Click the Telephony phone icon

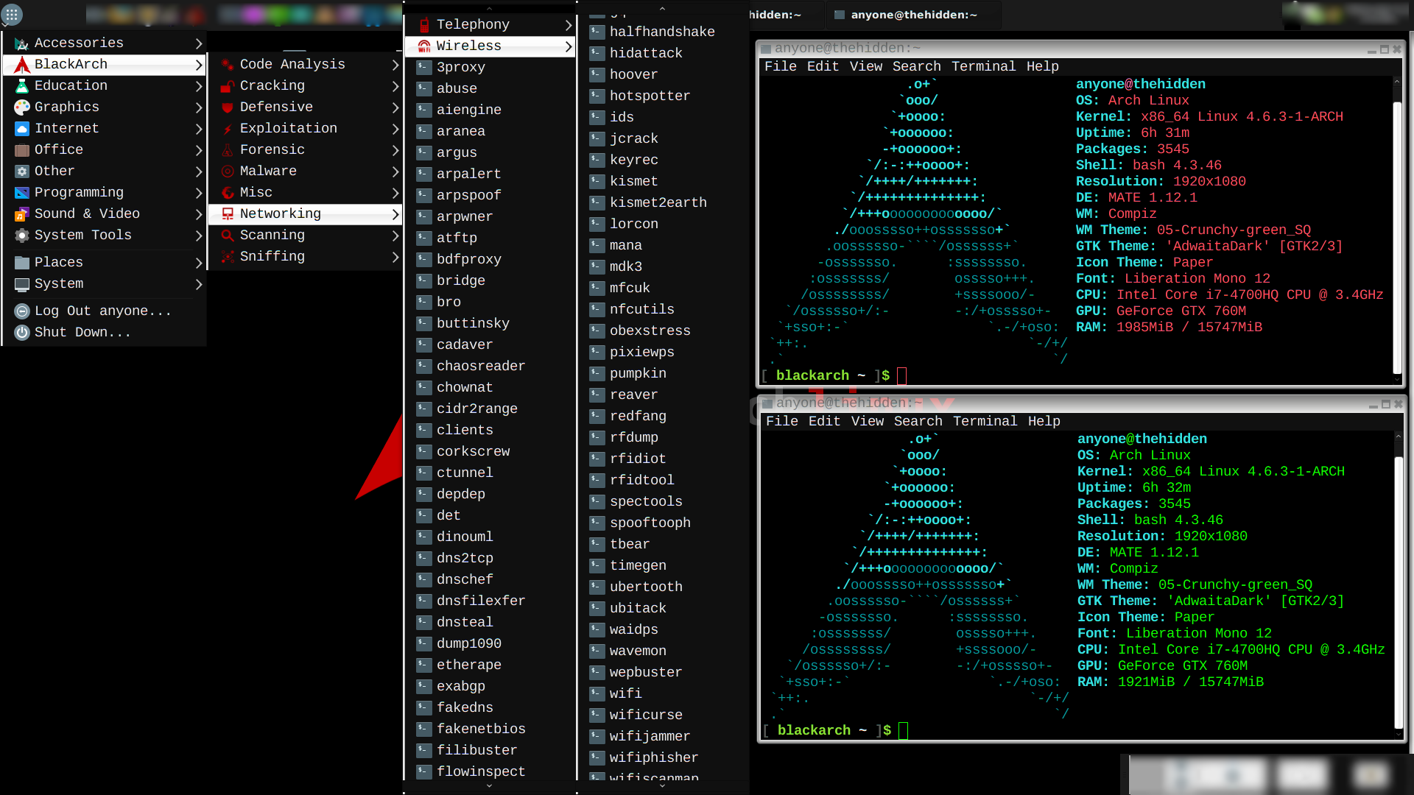pyautogui.click(x=424, y=25)
